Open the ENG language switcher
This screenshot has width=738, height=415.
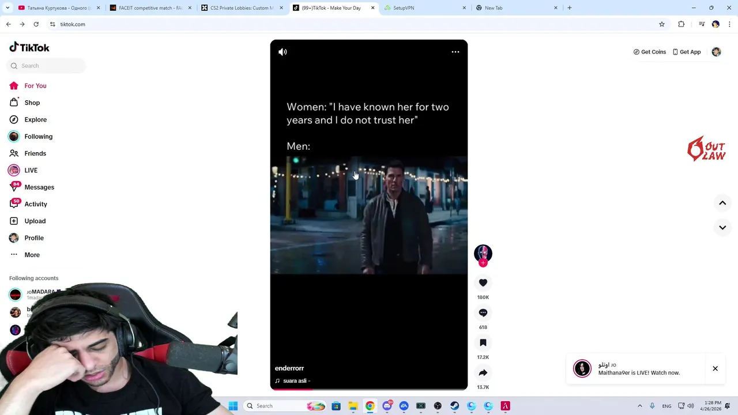(x=667, y=406)
